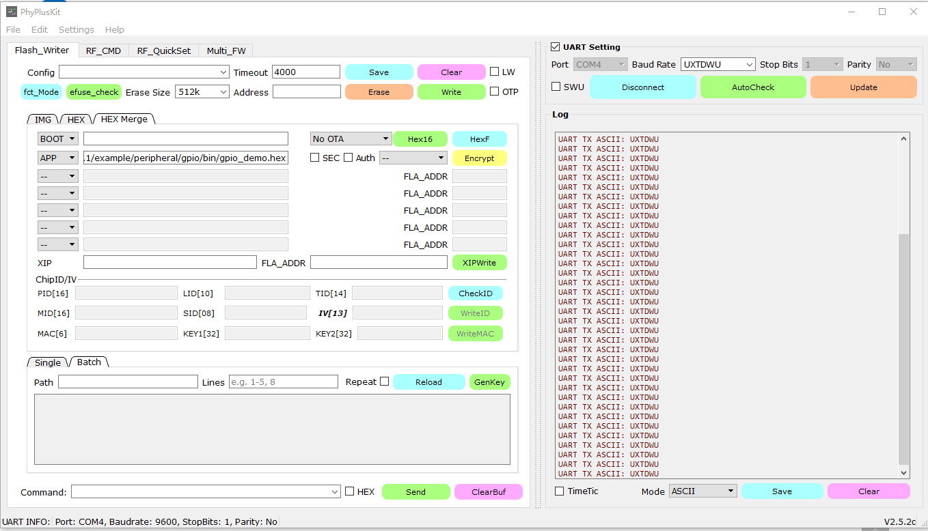928x531 pixels.
Task: Toggle the SEC checkbox
Action: pyautogui.click(x=315, y=158)
